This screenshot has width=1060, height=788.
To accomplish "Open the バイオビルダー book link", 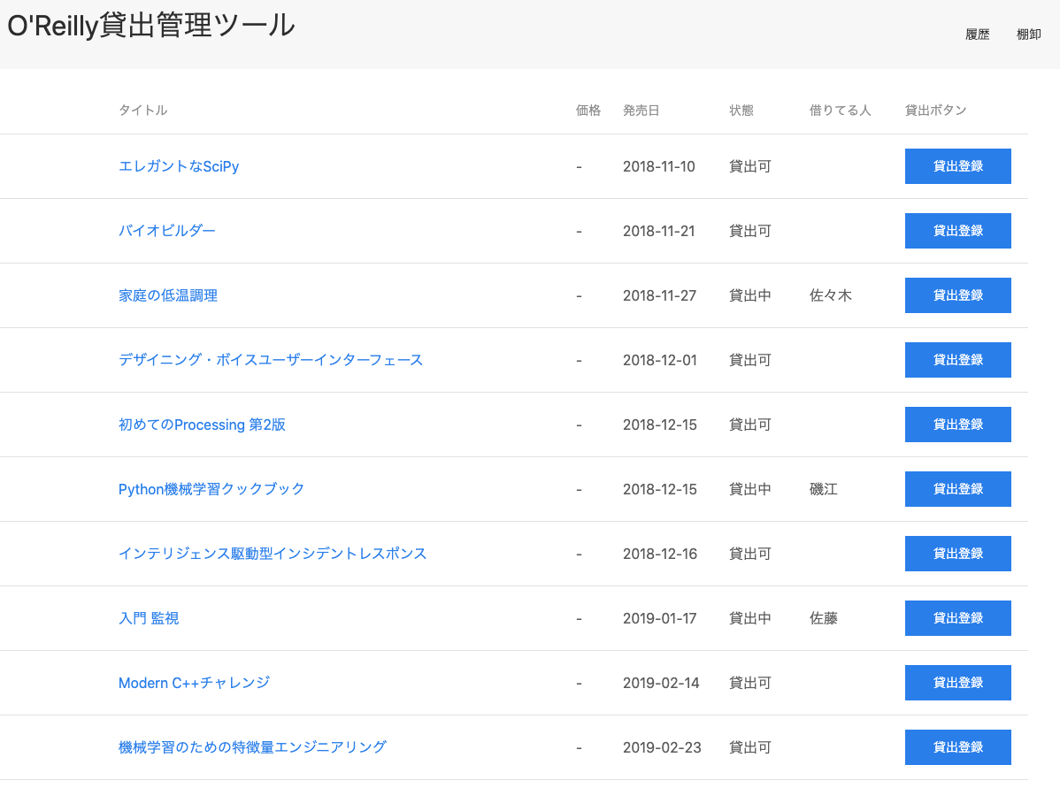I will click(167, 231).
